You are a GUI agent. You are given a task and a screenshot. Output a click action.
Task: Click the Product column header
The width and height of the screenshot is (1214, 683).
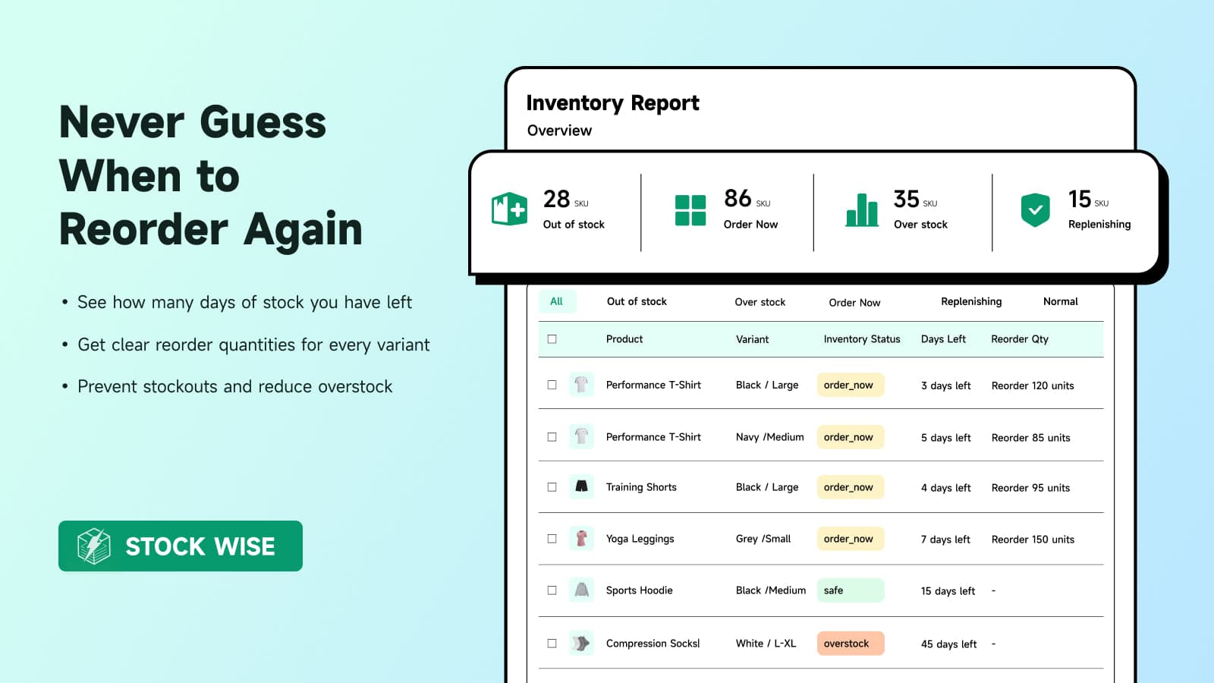[624, 339]
